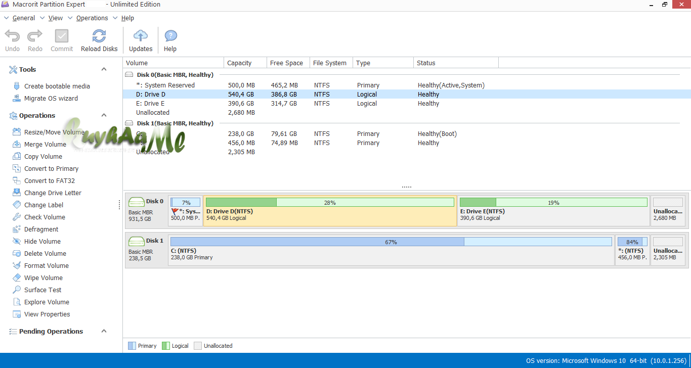Sort by the Volume column header
691x368 pixels.
click(174, 63)
